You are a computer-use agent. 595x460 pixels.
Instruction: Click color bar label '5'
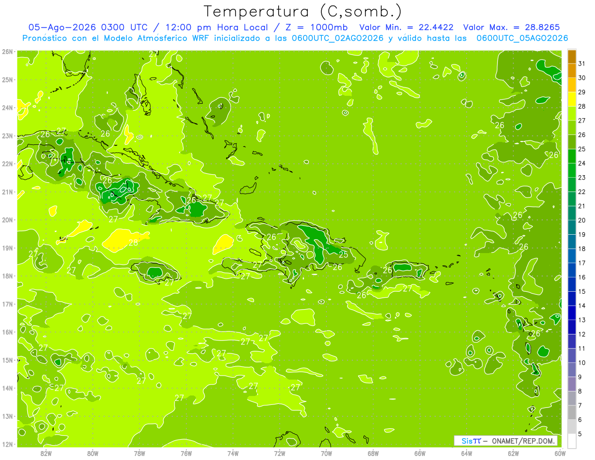(580, 434)
